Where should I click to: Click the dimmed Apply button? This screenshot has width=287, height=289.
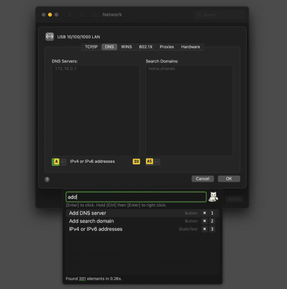(234, 199)
